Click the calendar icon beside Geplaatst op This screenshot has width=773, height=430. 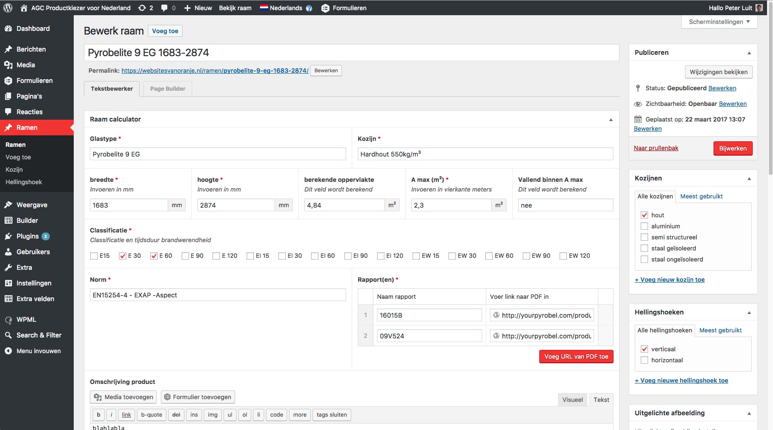pyautogui.click(x=638, y=119)
